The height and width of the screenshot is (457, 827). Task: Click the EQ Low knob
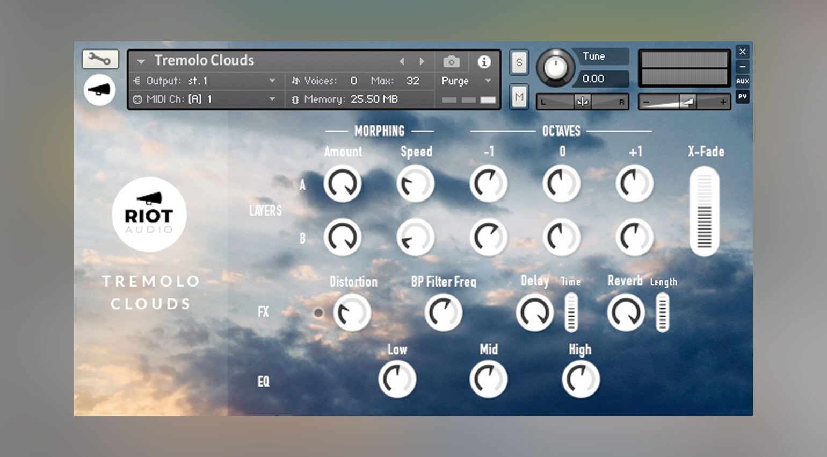397,379
